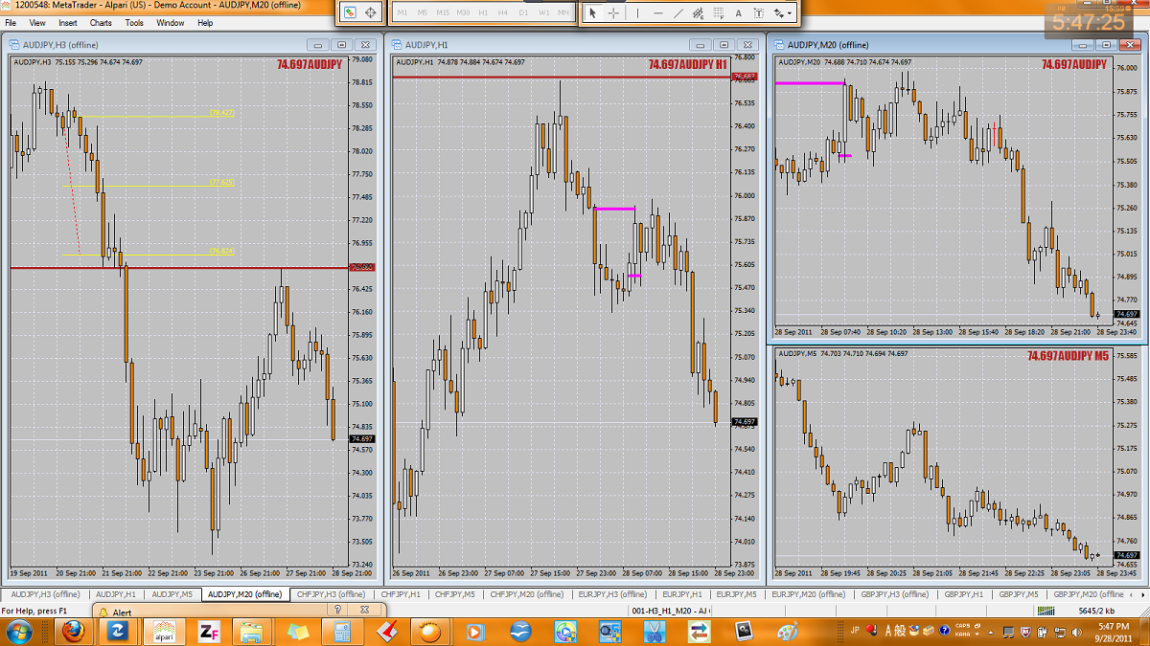The height and width of the screenshot is (646, 1150).
Task: Restore the AUDJPY,H1 chart window
Action: click(x=724, y=45)
